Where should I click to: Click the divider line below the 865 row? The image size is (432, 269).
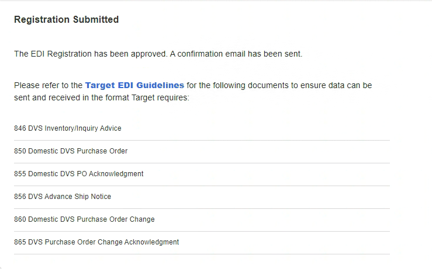pos(202,254)
